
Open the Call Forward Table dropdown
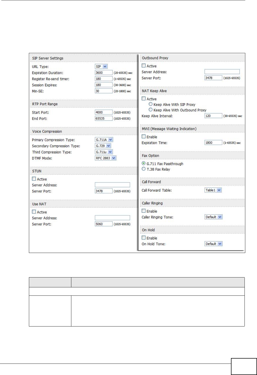(x=213, y=190)
